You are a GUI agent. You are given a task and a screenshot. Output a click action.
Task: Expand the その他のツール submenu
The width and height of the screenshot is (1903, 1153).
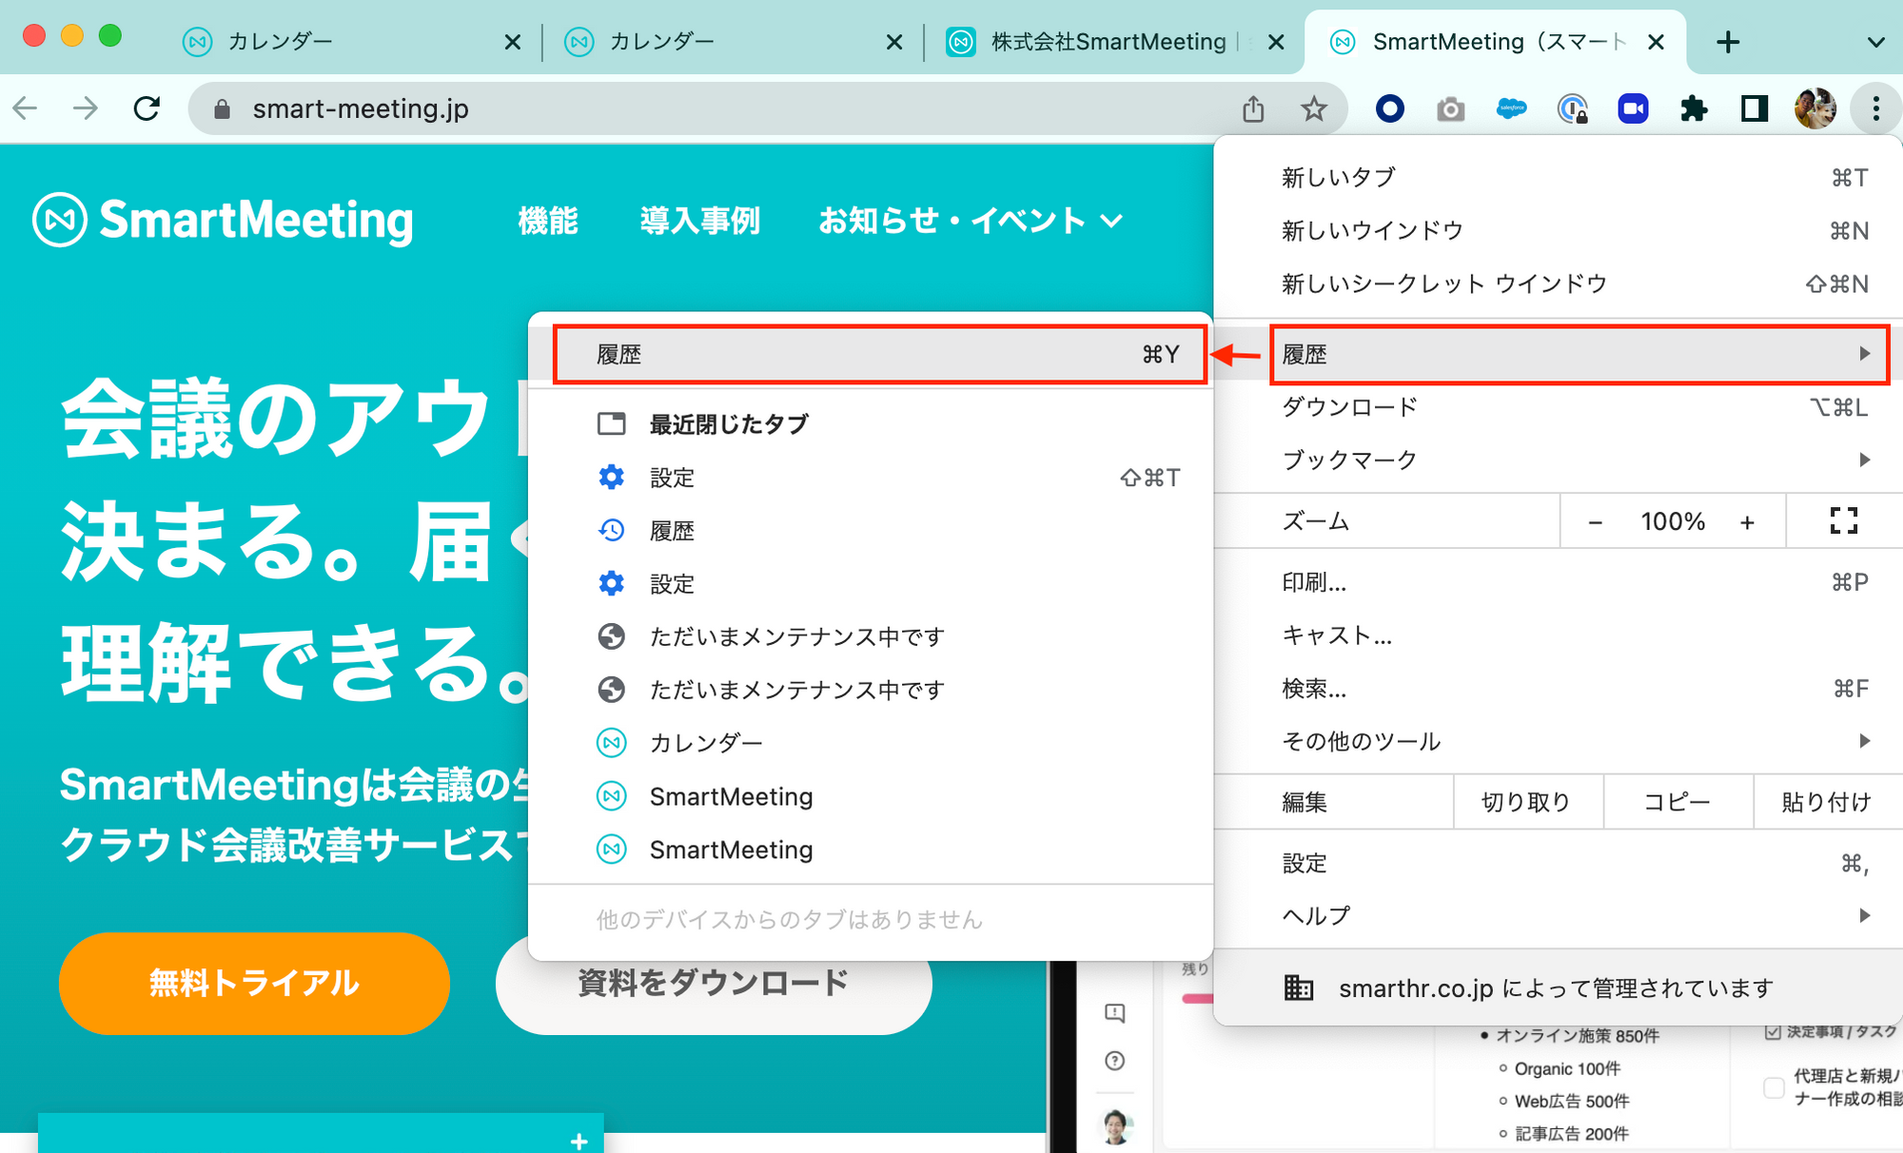click(1559, 740)
